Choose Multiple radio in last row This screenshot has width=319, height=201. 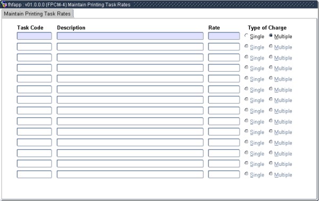271,174
